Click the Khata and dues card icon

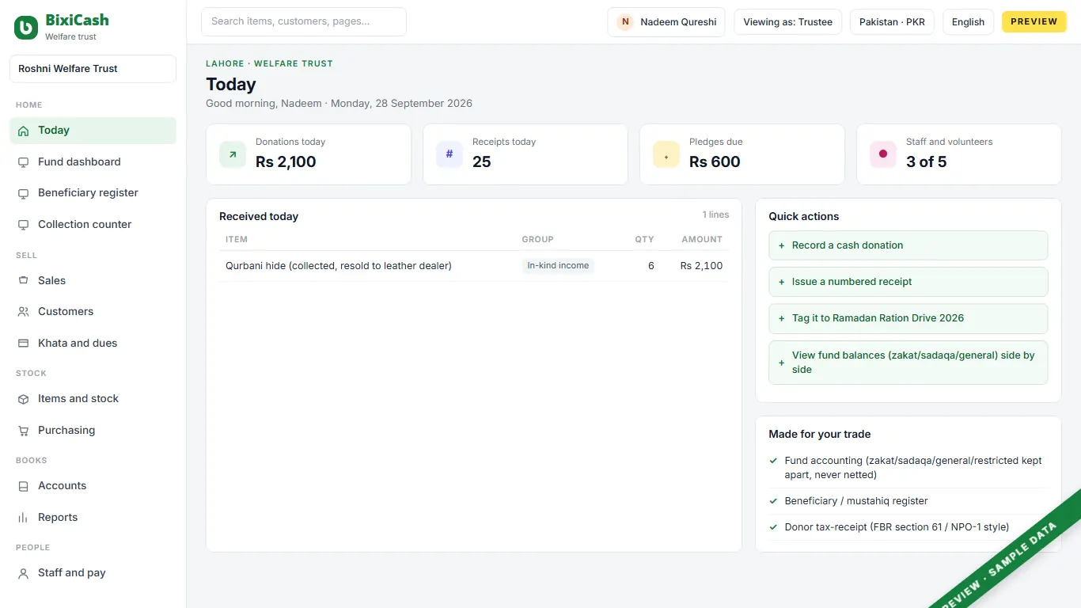(x=23, y=344)
